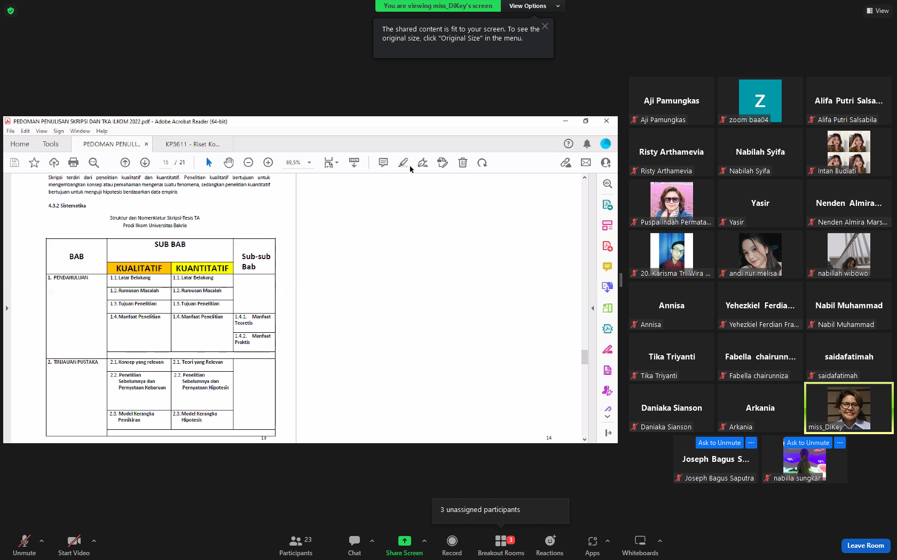
Task: Expand chat options caret
Action: 372,541
